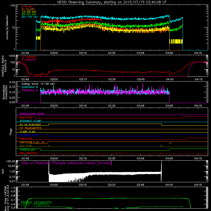The height and width of the screenshot is (211, 211).
Task: Click 03:30 time label under modulation plot
Action: point(112,106)
